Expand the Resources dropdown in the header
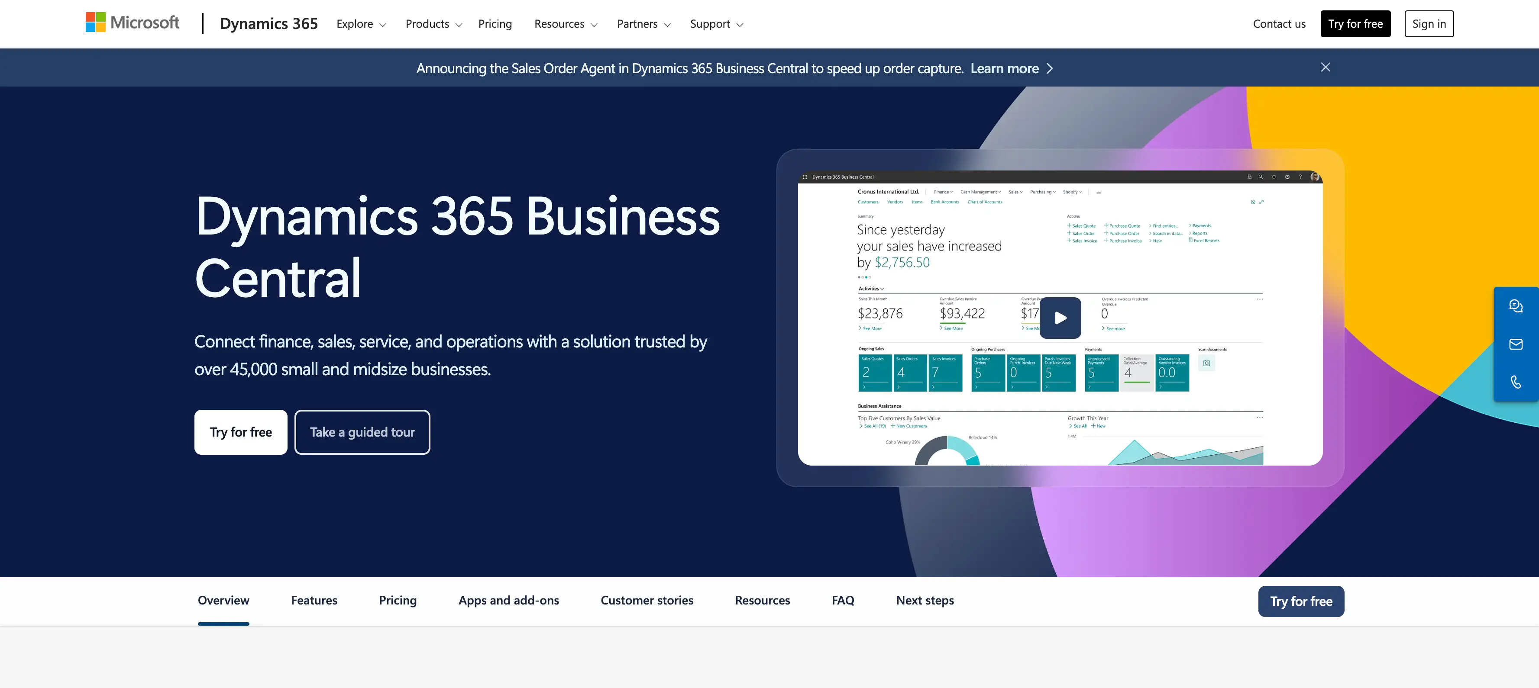 coord(565,24)
